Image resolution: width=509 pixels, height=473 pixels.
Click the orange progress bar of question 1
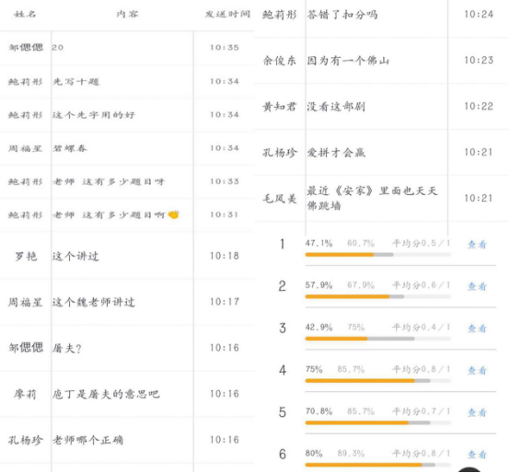[340, 255]
